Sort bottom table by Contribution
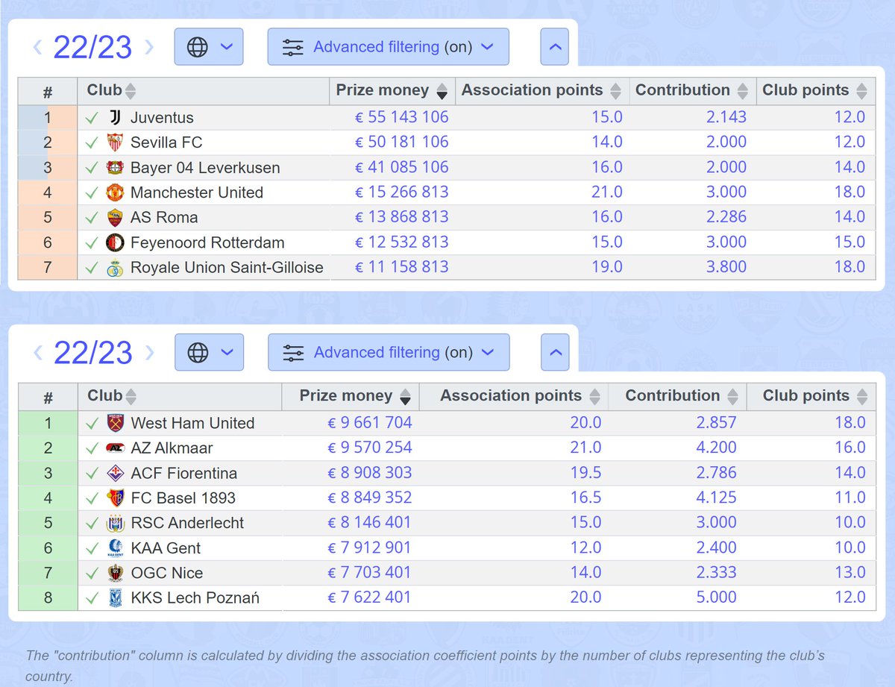895x687 pixels. pyautogui.click(x=732, y=396)
